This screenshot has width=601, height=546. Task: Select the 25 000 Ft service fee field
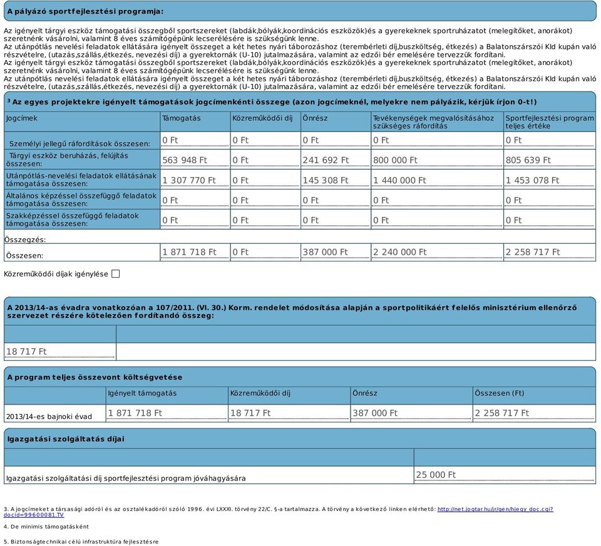pos(505,475)
